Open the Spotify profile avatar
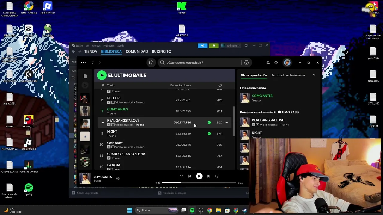Viewport: 383px width, 215px height. (287, 62)
